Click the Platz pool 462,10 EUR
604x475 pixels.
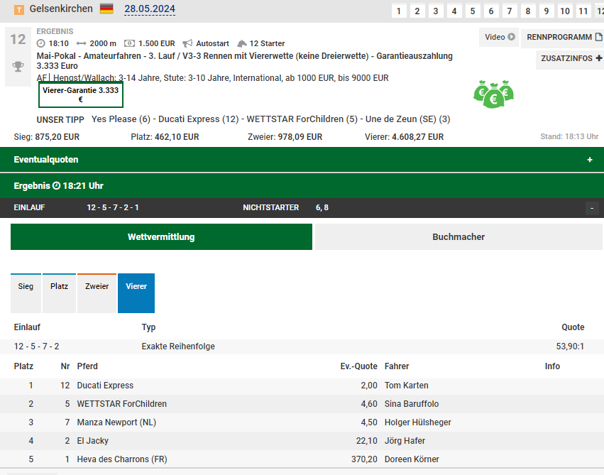[165, 137]
